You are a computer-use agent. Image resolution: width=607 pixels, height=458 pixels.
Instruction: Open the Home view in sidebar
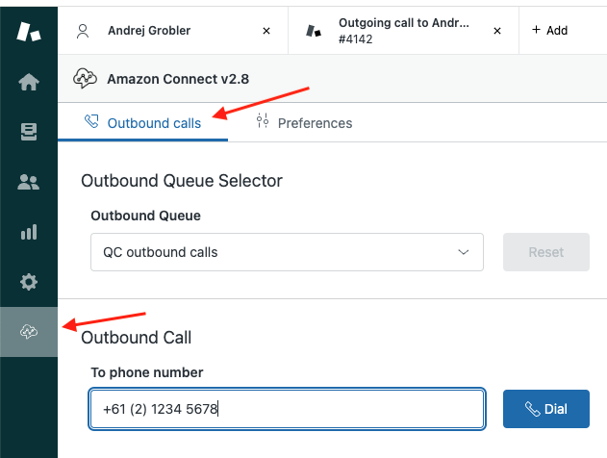pyautogui.click(x=29, y=82)
